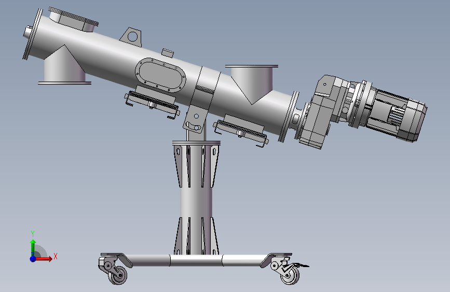
Task: Select the rectangular flanged port at top left
Action: click(74, 20)
